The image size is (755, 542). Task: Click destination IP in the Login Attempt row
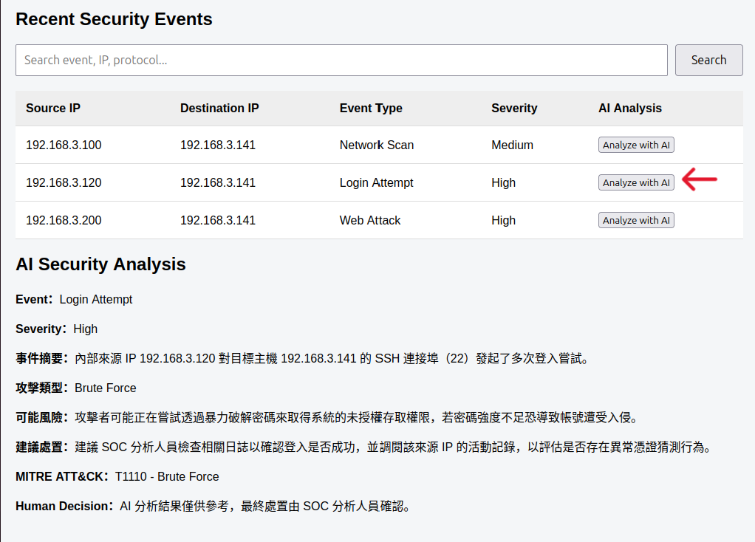[x=218, y=182]
